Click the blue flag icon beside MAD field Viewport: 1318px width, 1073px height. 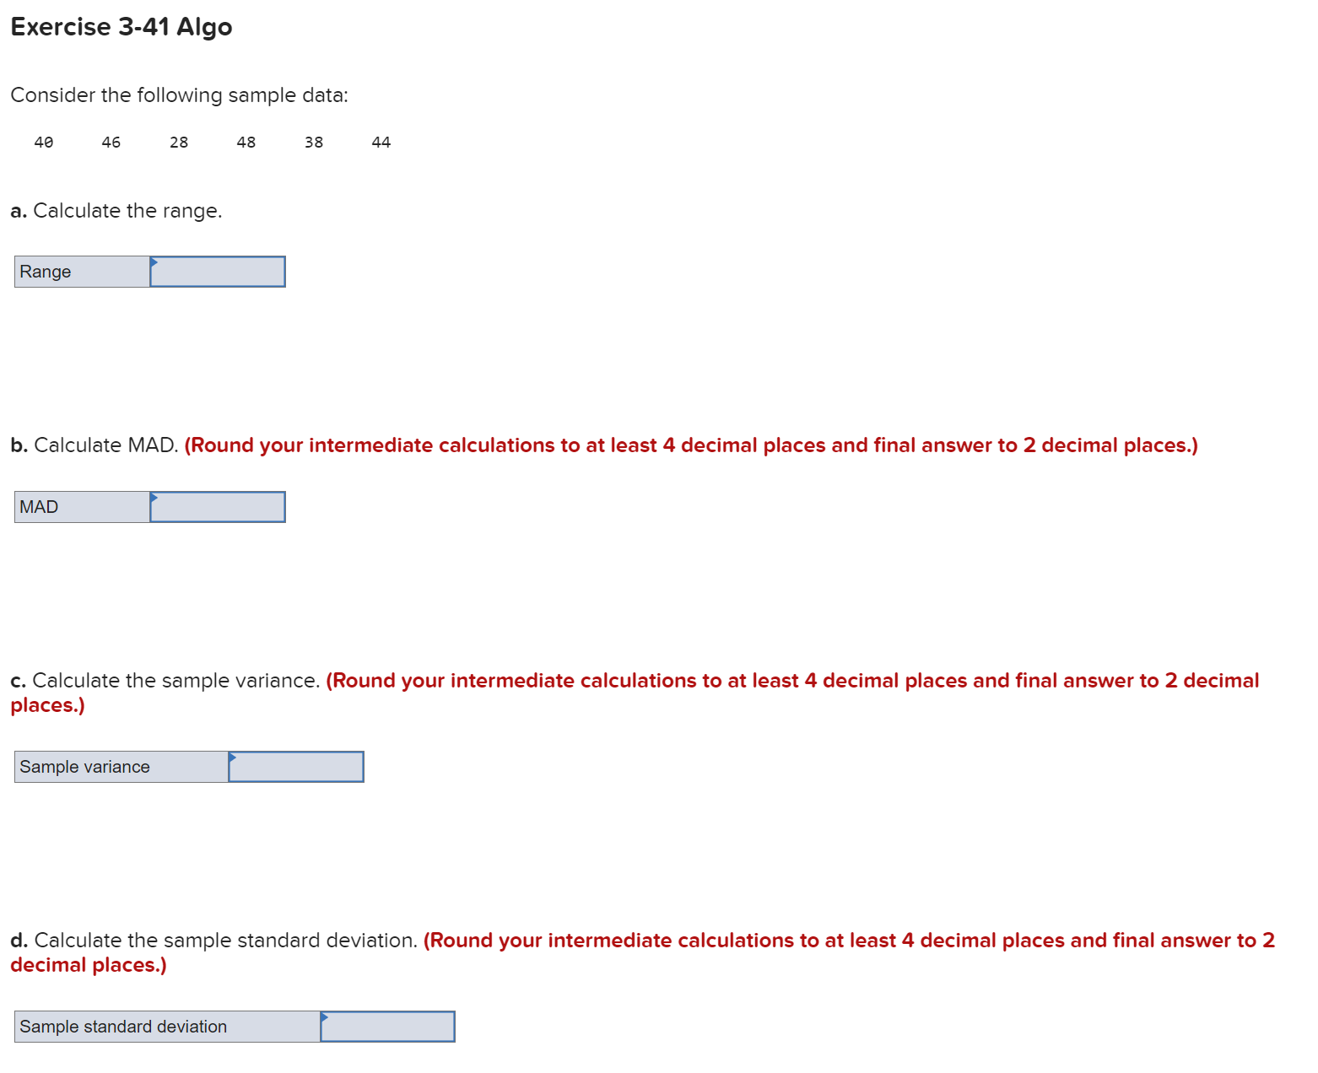[154, 499]
